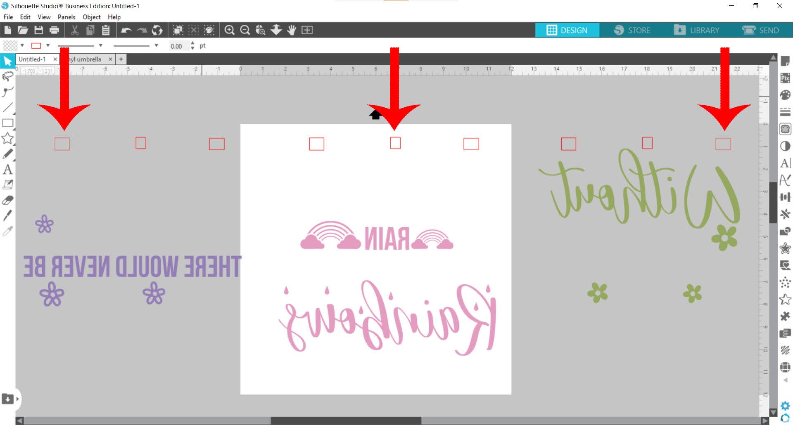Open the line color dropdown arrow
This screenshot has height=425, width=793.
click(x=48, y=45)
